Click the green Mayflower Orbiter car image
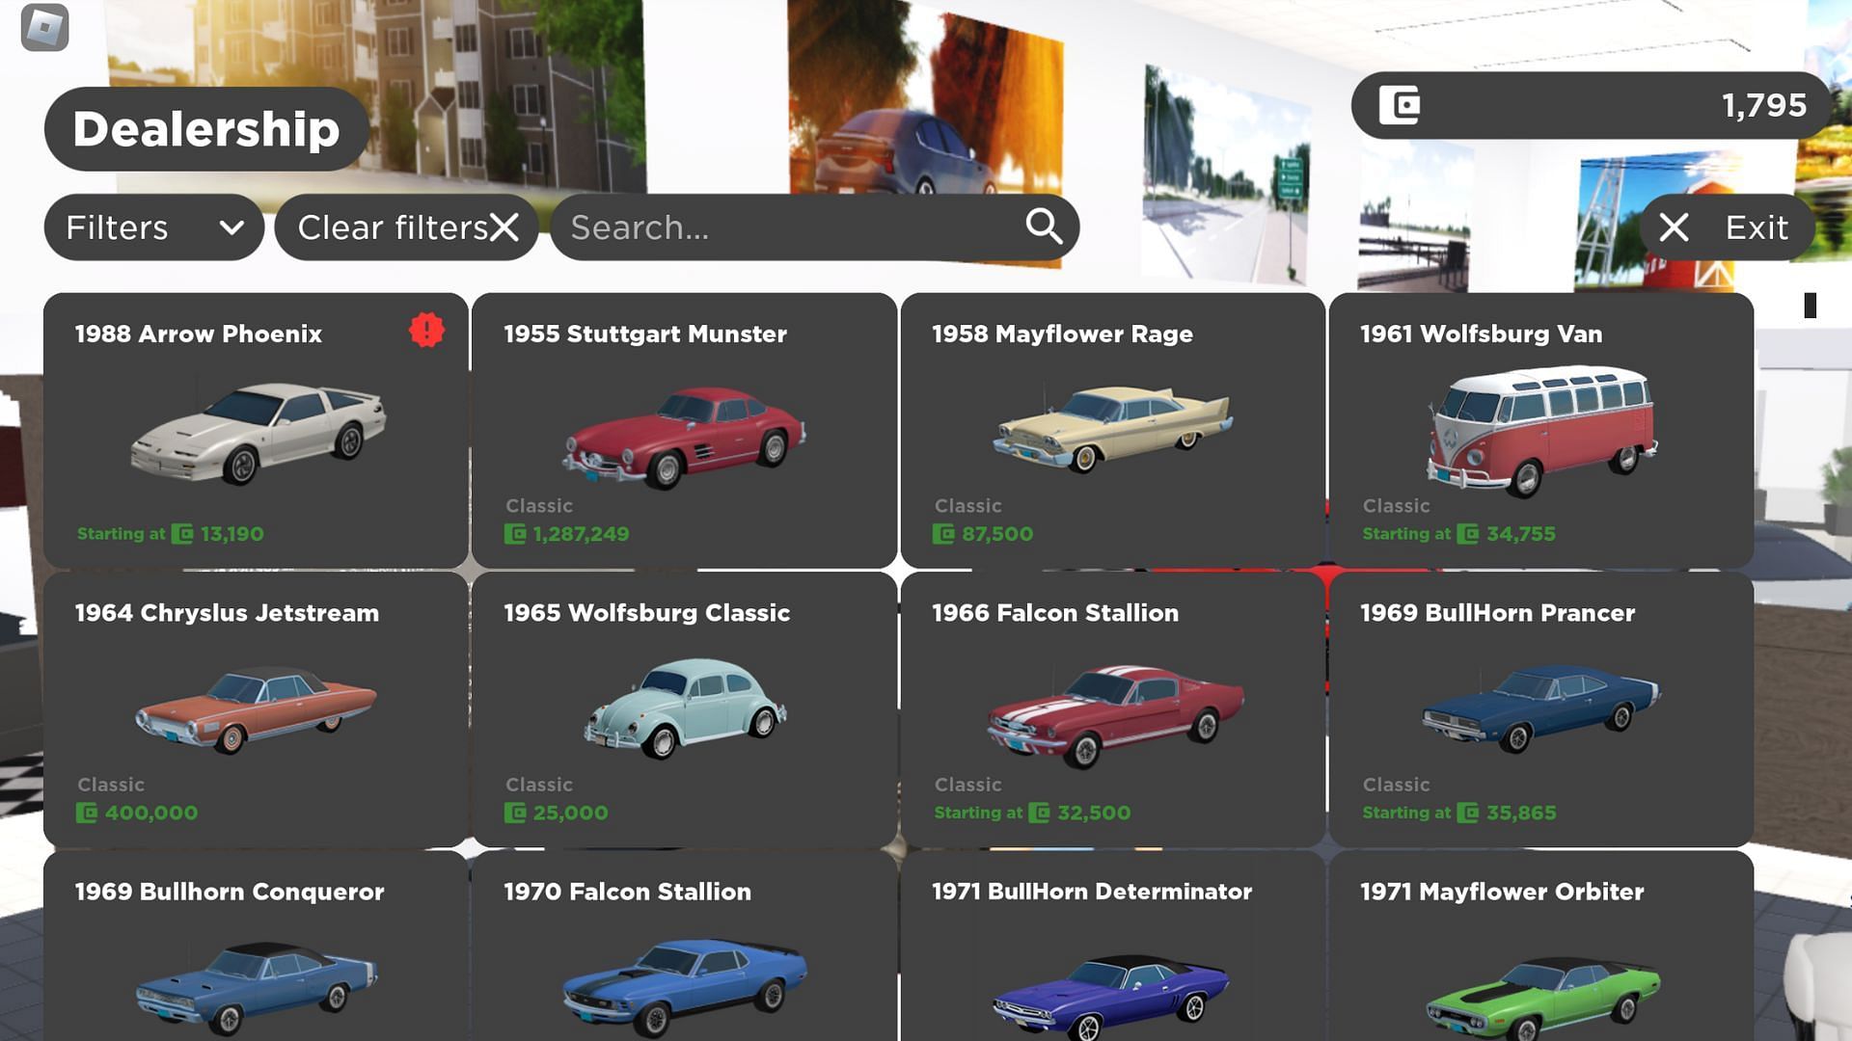 1543,998
